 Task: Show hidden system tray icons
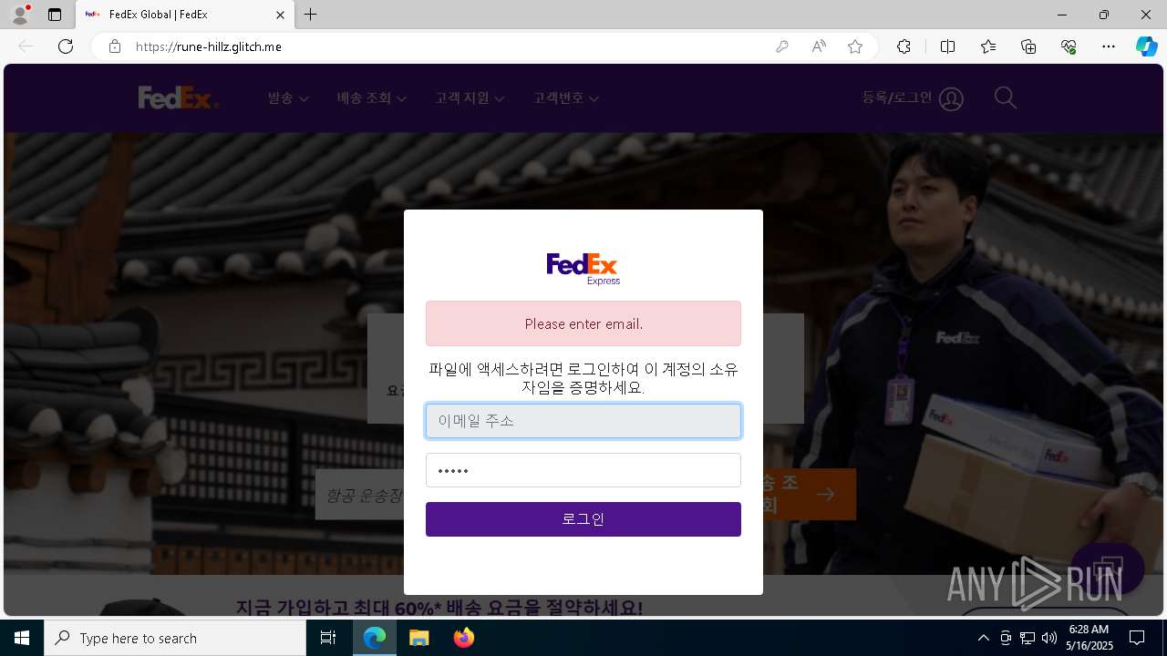[x=983, y=638]
